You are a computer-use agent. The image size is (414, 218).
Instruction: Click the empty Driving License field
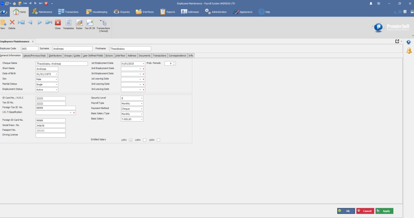click(x=51, y=135)
